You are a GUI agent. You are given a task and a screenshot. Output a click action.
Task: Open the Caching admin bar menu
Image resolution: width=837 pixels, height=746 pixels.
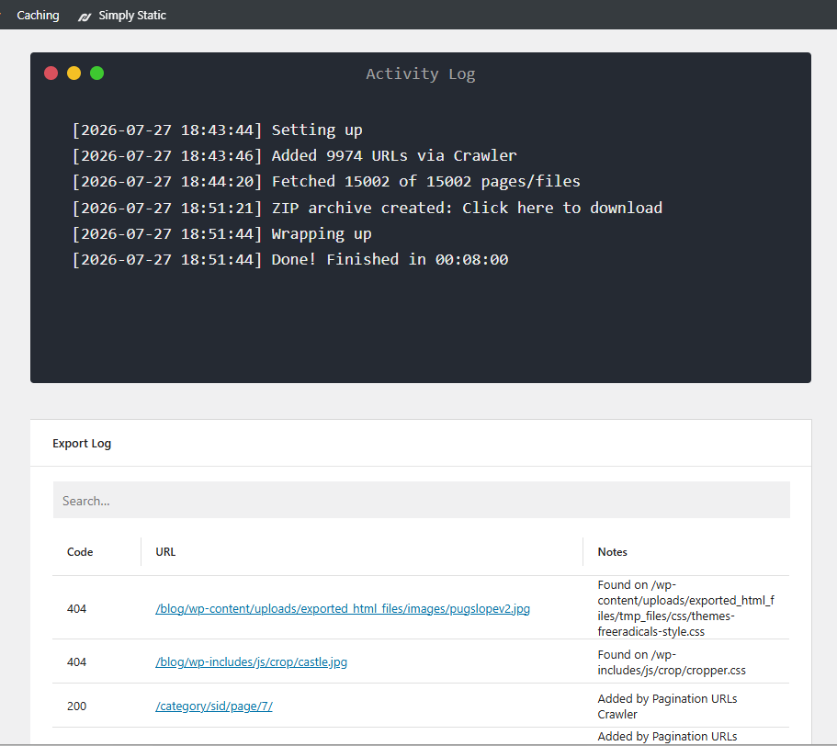tap(38, 15)
